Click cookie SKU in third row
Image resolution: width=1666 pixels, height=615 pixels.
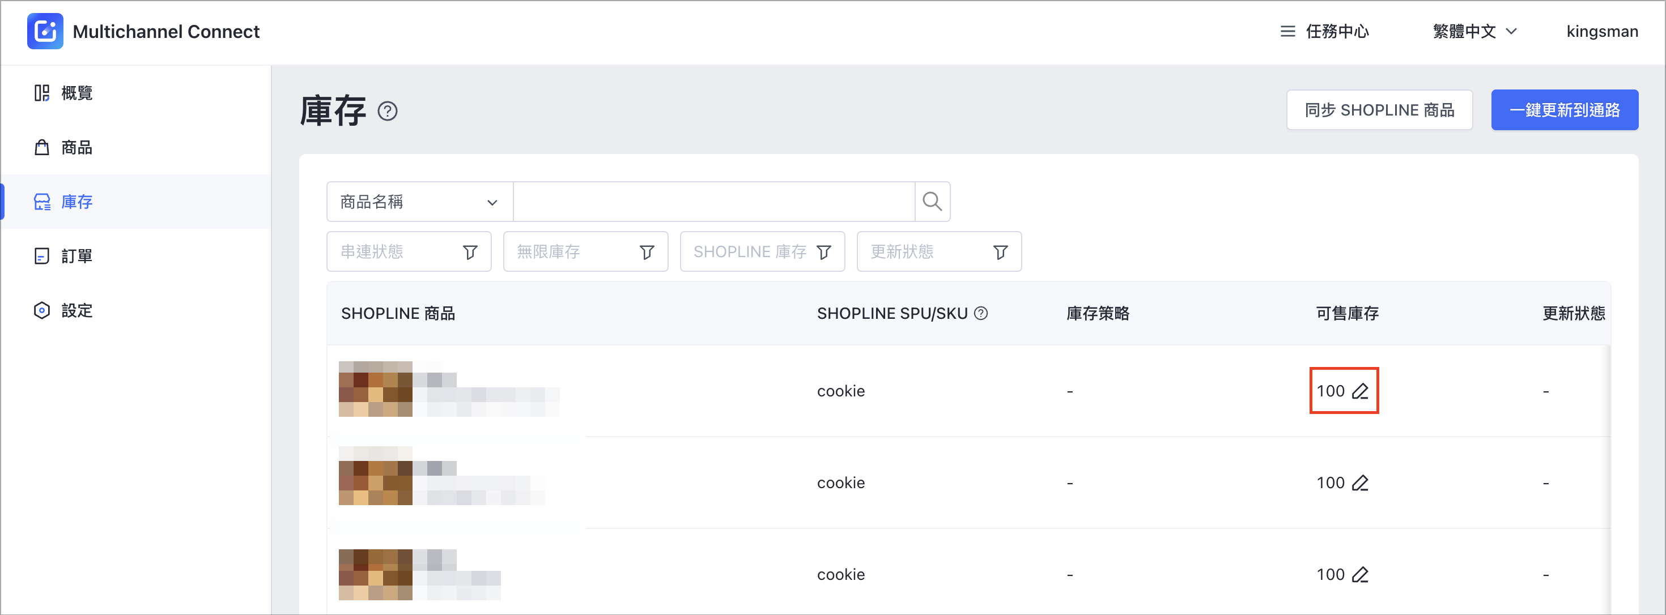click(x=841, y=574)
